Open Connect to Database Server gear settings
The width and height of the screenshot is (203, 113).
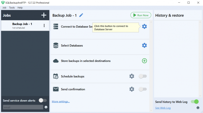pos(144,26)
